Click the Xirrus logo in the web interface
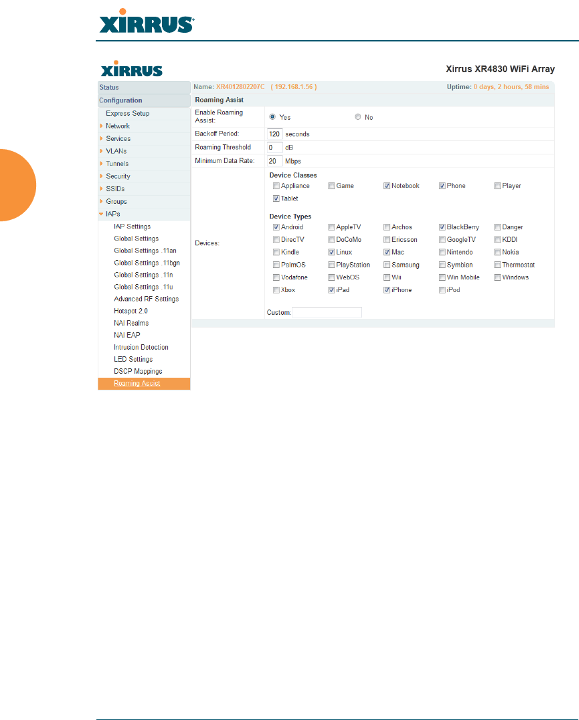Viewport: 579px width, 720px height. (x=131, y=69)
